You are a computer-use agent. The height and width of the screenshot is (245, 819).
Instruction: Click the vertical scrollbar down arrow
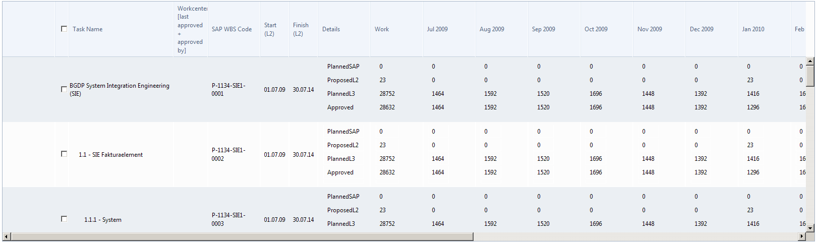pyautogui.click(x=810, y=228)
